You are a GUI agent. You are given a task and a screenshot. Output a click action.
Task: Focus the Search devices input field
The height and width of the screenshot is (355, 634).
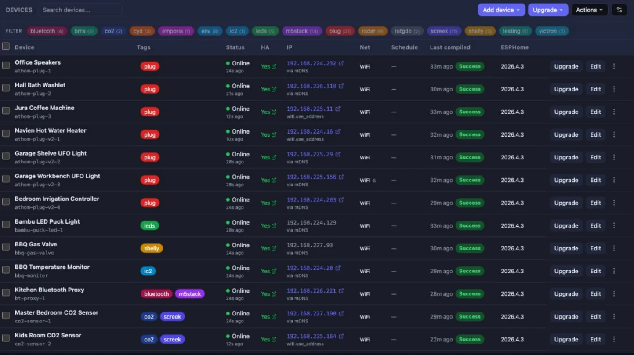click(x=80, y=10)
